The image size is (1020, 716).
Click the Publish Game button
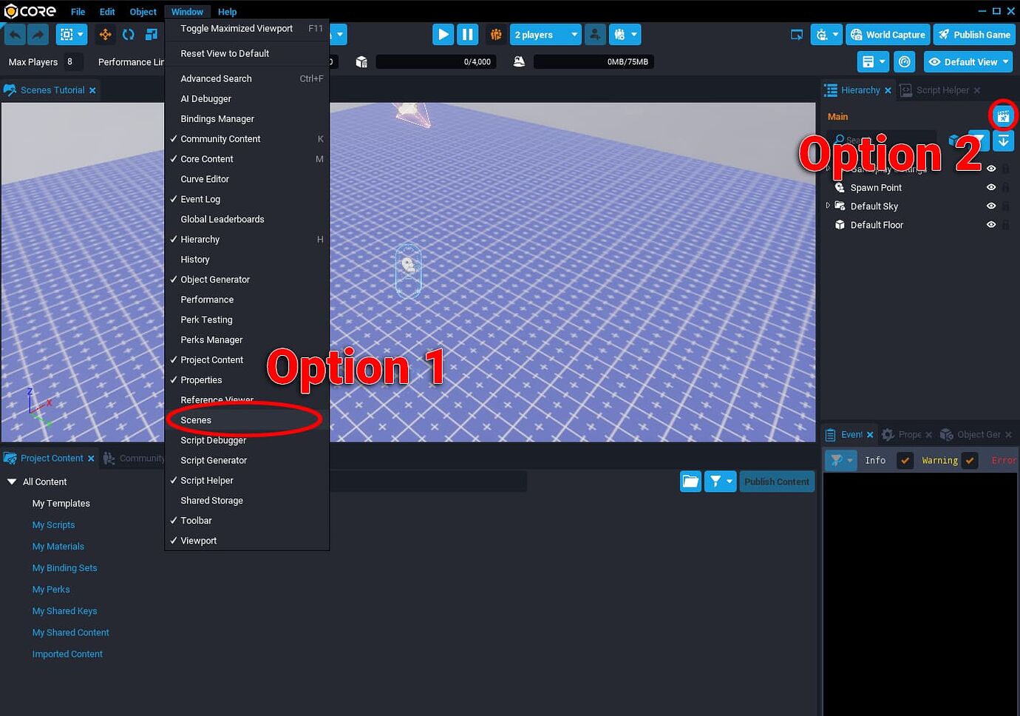click(974, 34)
